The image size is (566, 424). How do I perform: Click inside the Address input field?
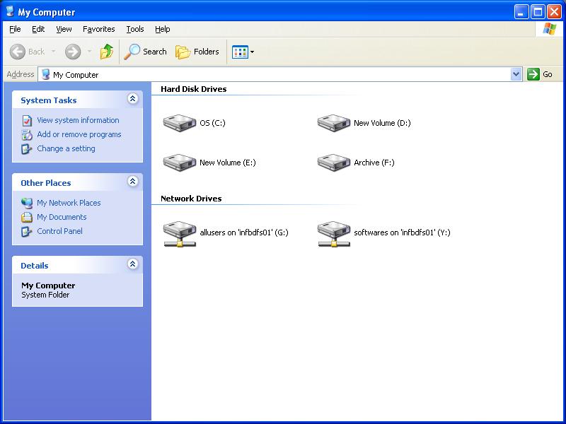click(x=283, y=74)
